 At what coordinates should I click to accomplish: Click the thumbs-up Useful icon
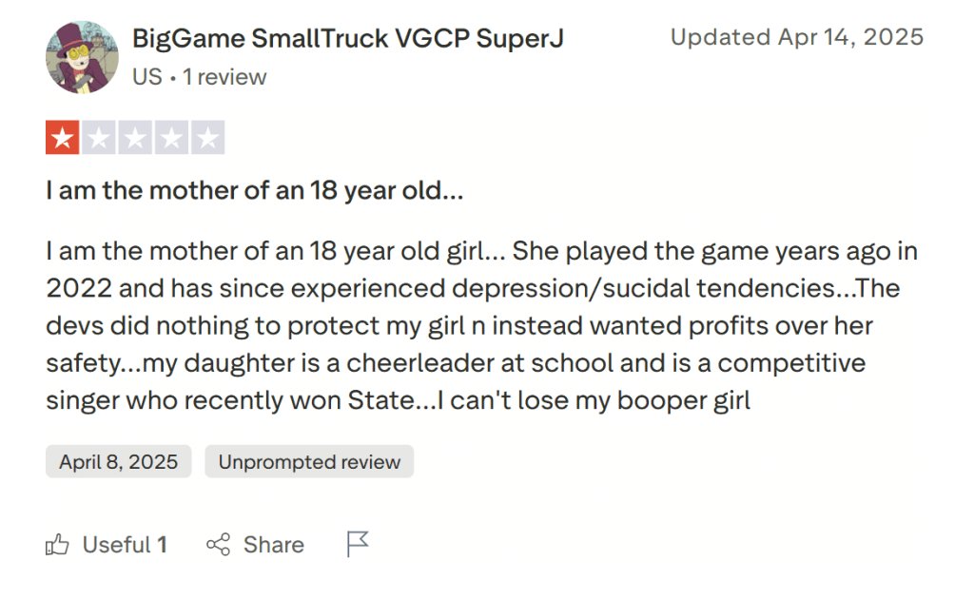[x=57, y=544]
